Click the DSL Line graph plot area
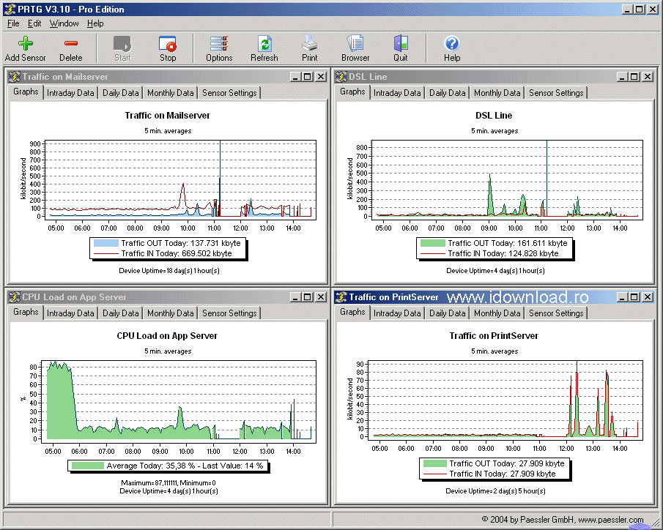Image resolution: width=663 pixels, height=530 pixels. coord(508,180)
